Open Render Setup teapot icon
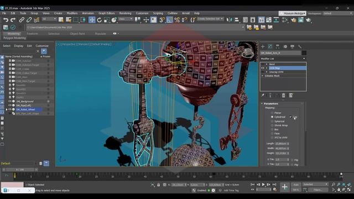354x199 pixels. pyautogui.click(x=294, y=20)
